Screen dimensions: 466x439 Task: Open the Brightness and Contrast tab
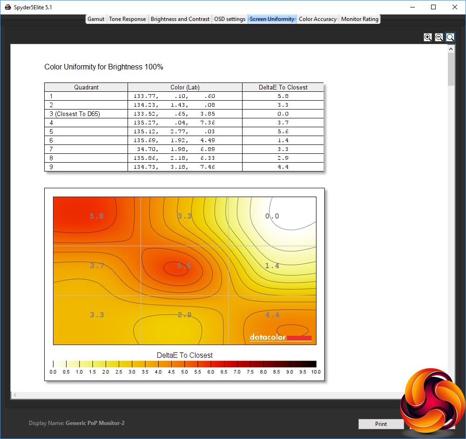point(180,19)
